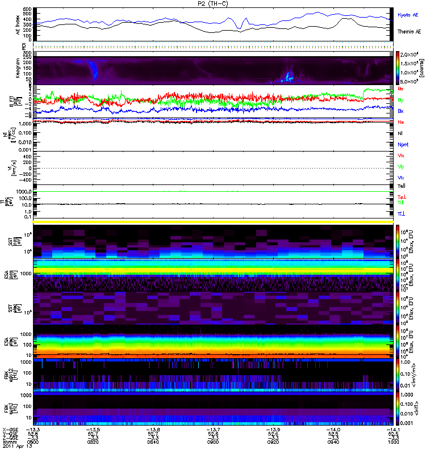Click the FBK scm nT color bar
Image resolution: width=426 pixels, height=454 pixels.
tap(398, 408)
